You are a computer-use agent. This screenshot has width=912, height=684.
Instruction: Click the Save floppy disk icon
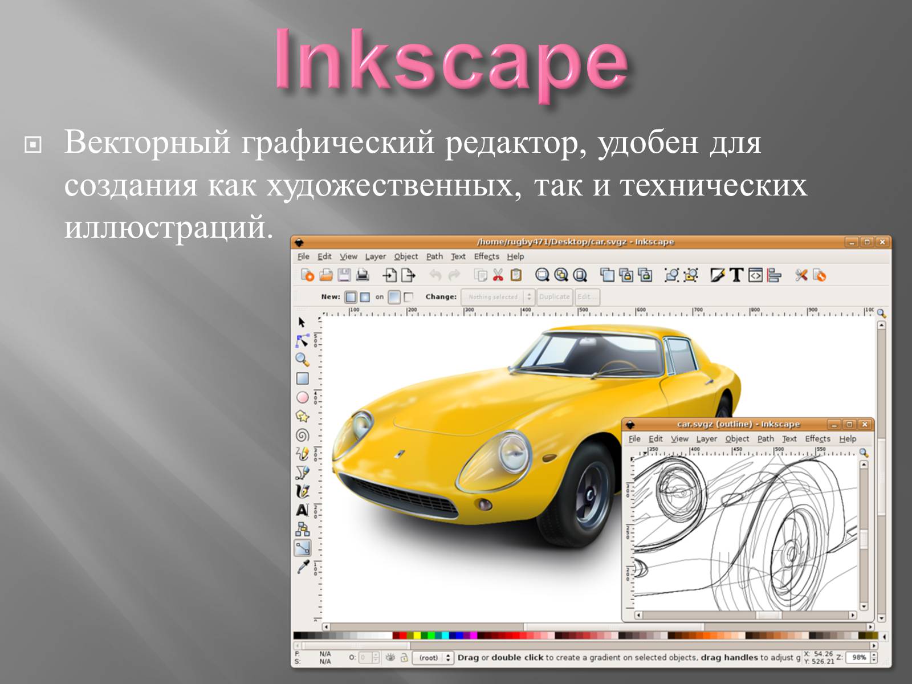[344, 275]
